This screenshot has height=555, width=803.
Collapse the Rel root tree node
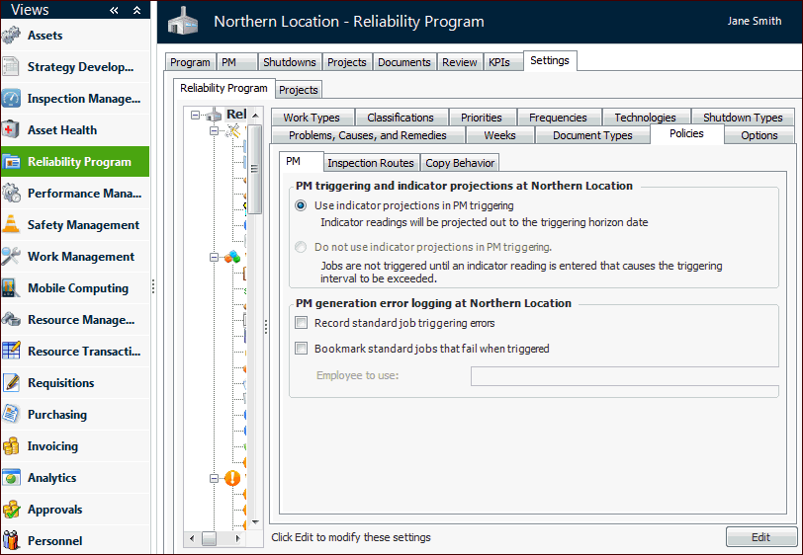tap(196, 115)
